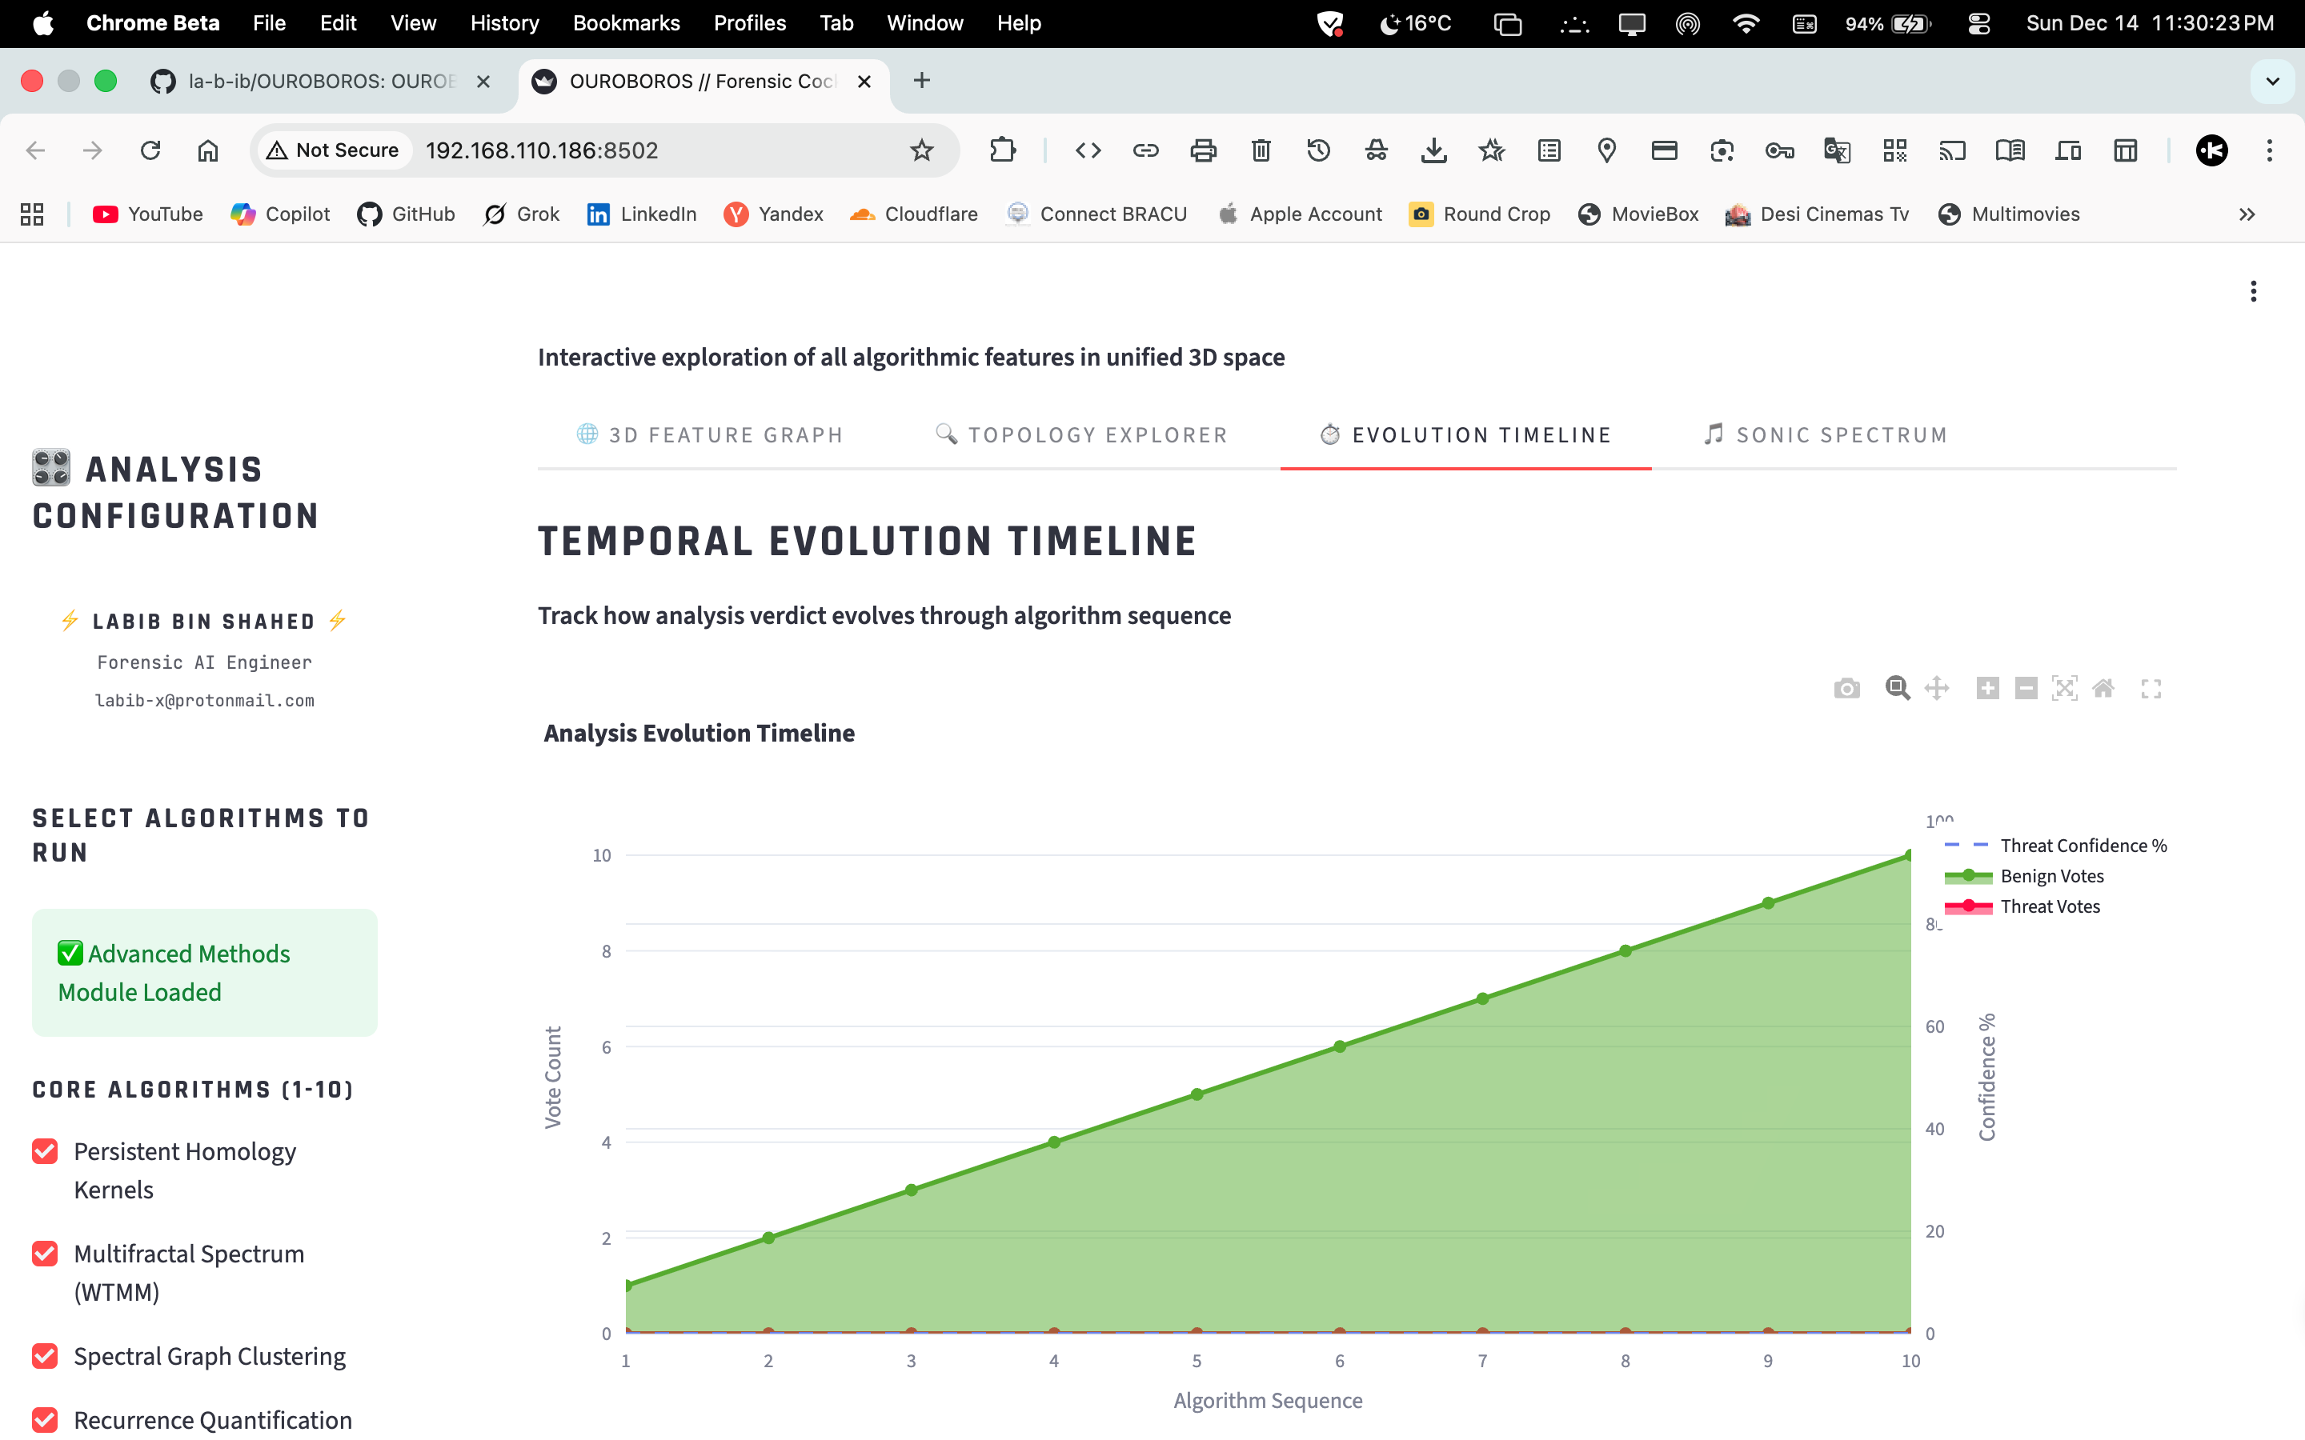Open the Sonic Spectrum tab
The image size is (2305, 1440).
[x=1825, y=435]
